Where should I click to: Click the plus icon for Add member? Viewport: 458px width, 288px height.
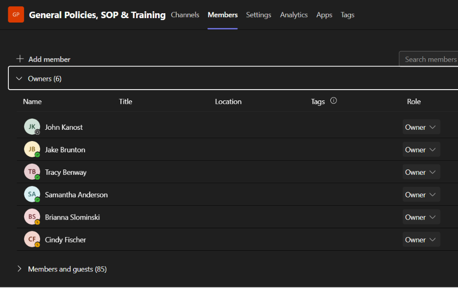[20, 59]
